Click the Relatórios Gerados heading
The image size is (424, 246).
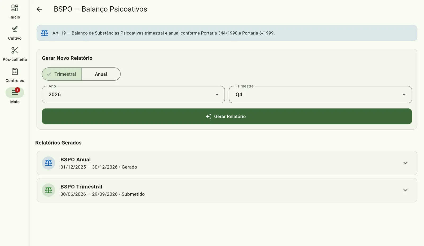tap(58, 143)
